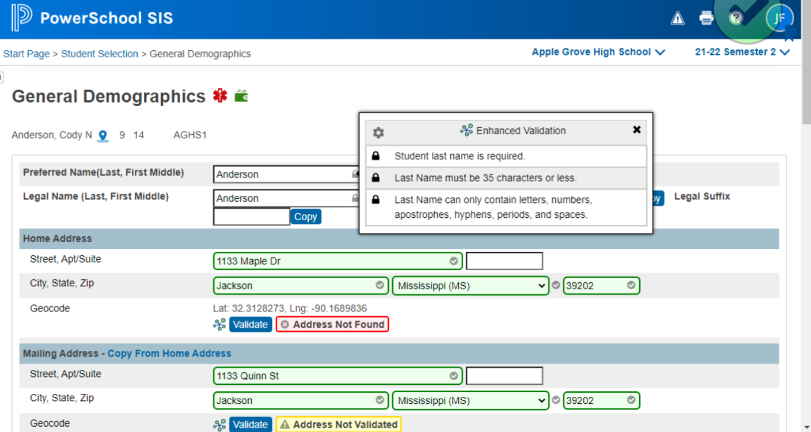Viewport: 811px width, 432px height.
Task: Open Apple Grove High School selector
Action: pyautogui.click(x=598, y=52)
